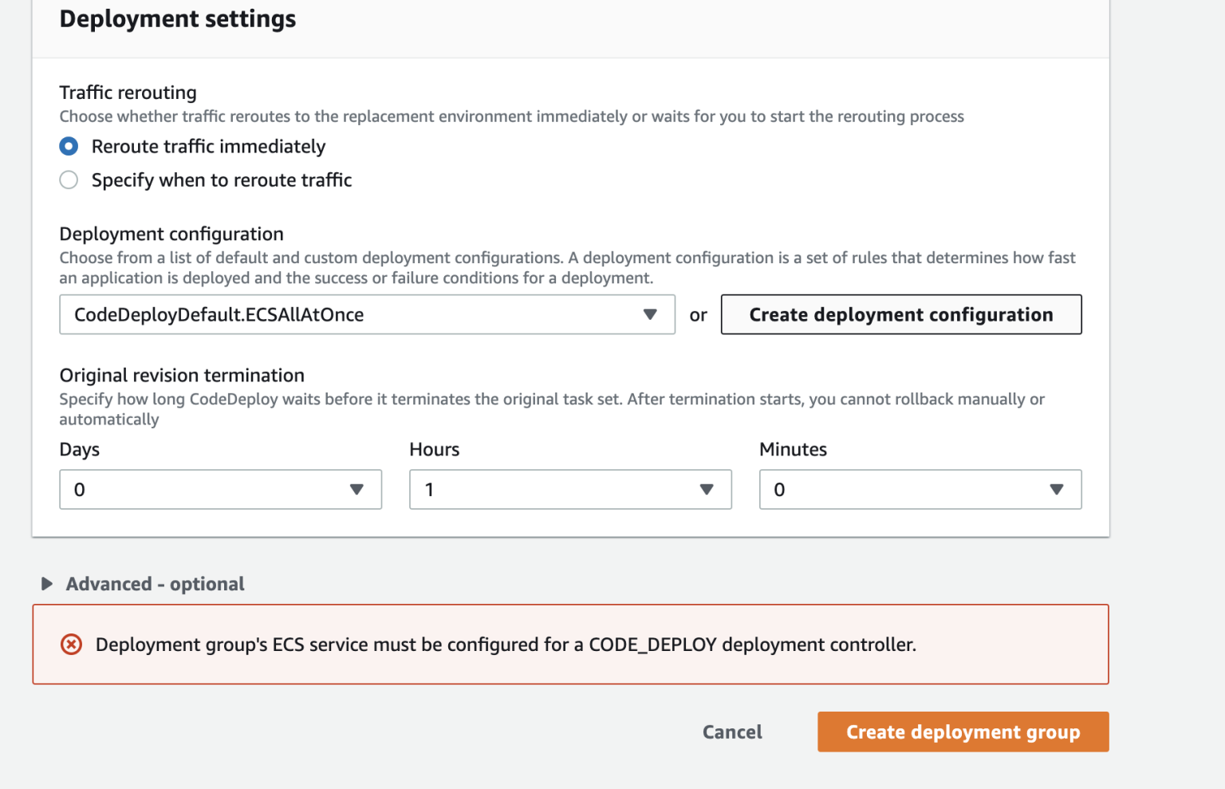Expand the Advanced - optional section
Image resolution: width=1225 pixels, height=789 pixels.
[154, 583]
